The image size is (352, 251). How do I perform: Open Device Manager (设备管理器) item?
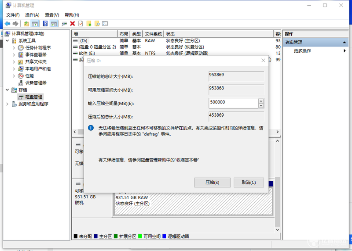coord(36,82)
